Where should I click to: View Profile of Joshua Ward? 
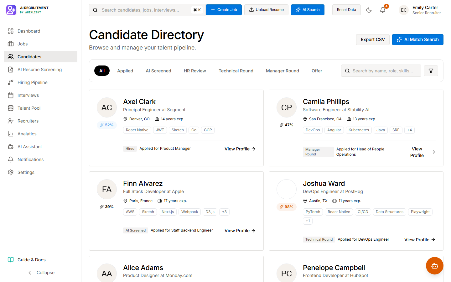tap(420, 240)
